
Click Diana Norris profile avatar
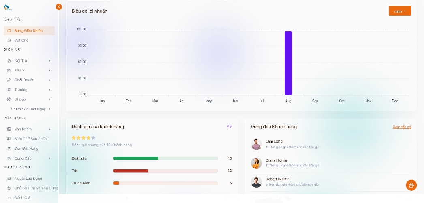[256, 163]
